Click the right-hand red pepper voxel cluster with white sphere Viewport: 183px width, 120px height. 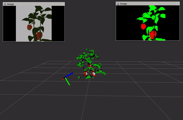(93, 74)
